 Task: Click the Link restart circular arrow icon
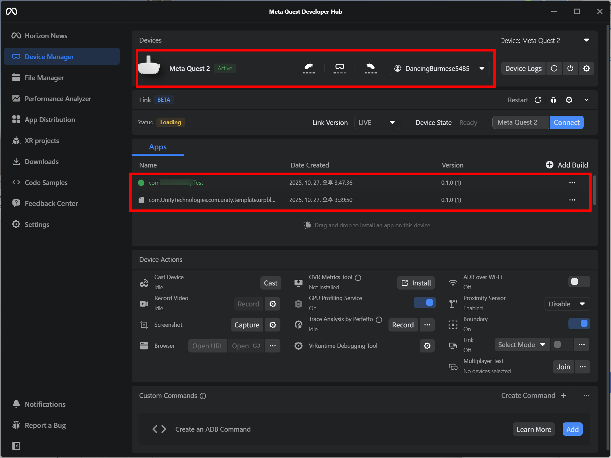pos(538,100)
